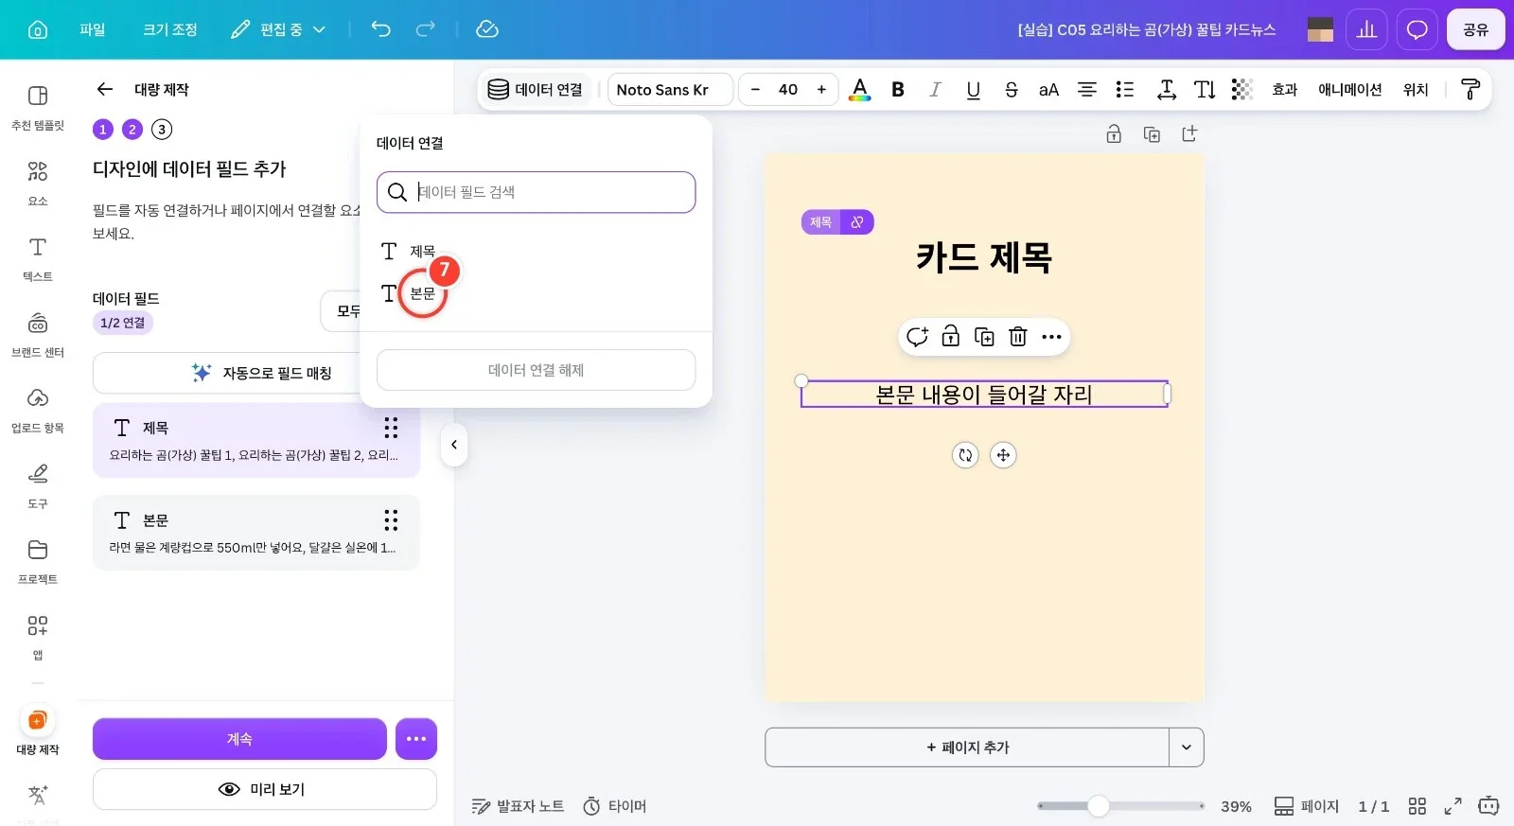The image size is (1514, 826).
Task: Open the Noto Sans Kr font dropdown
Action: pyautogui.click(x=670, y=90)
